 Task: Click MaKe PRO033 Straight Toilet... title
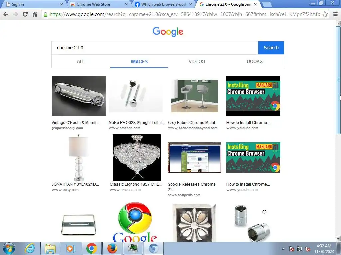click(x=136, y=123)
